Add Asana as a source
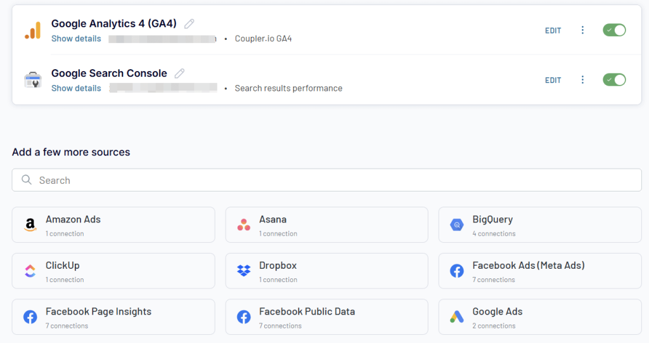This screenshot has height=343, width=649. click(326, 224)
